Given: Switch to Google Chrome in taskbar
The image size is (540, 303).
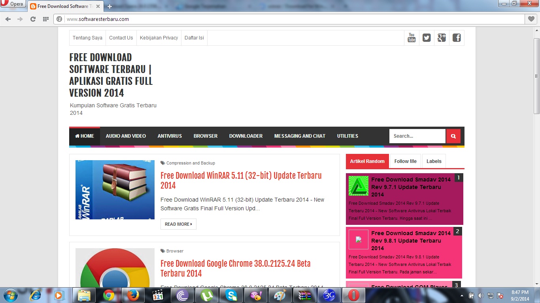Looking at the screenshot, I should tap(109, 295).
